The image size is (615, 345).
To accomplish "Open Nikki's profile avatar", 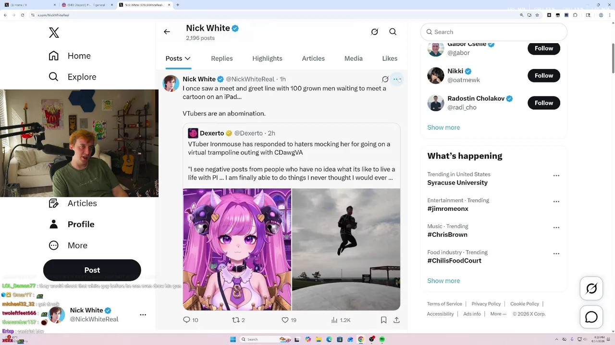I will point(436,76).
